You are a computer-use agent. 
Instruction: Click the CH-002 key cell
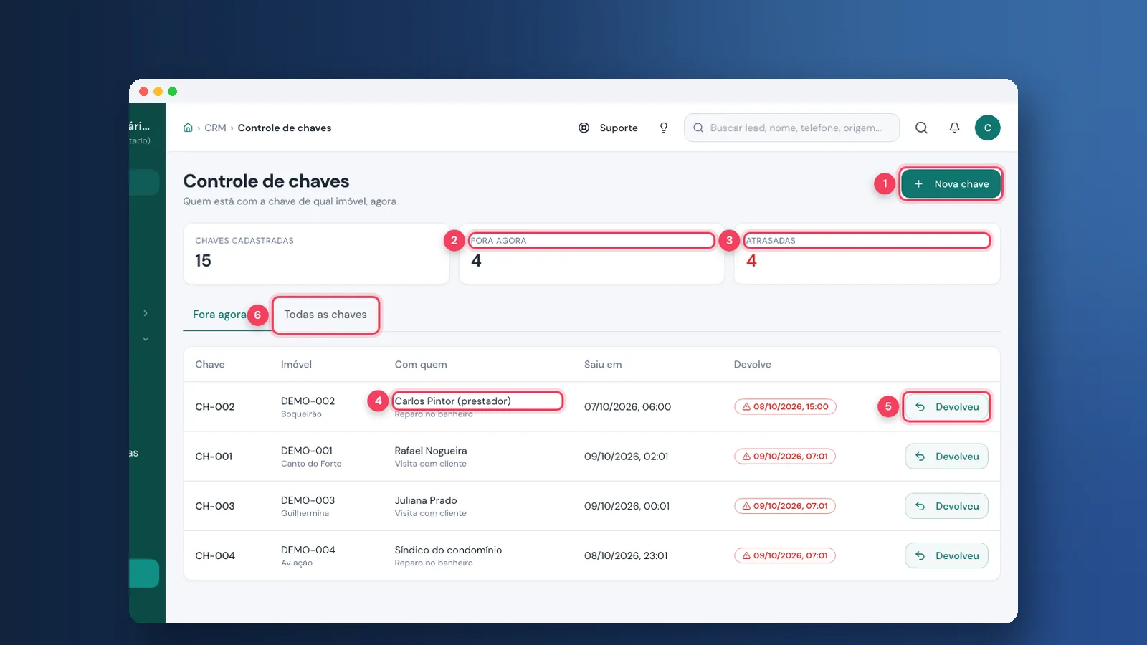tap(215, 407)
